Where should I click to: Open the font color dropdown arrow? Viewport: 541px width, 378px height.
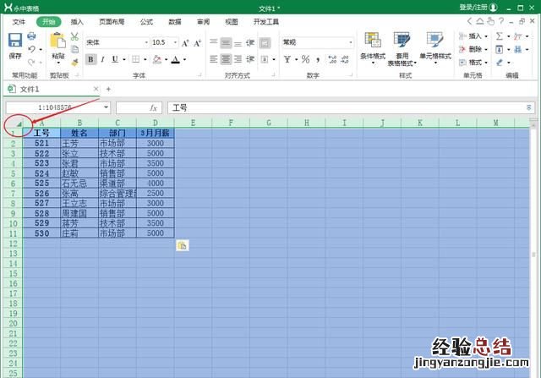[x=184, y=60]
